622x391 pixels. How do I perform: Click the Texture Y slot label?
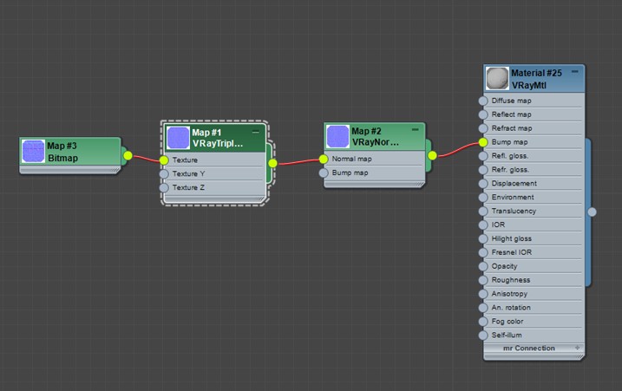[188, 173]
